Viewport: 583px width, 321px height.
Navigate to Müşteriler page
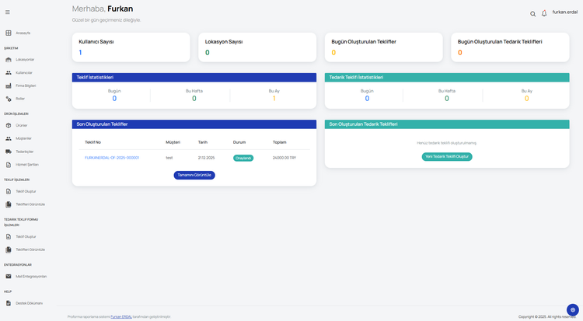[23, 138]
